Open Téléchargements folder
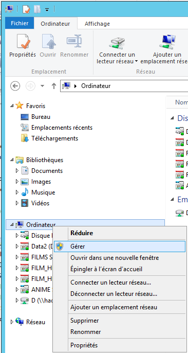188x353 pixels. pos(54,138)
